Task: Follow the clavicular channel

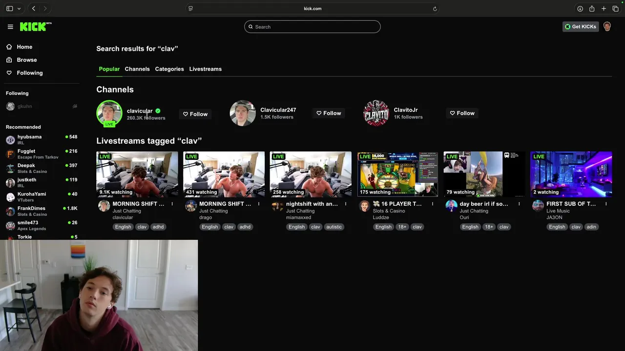Action: (195, 114)
